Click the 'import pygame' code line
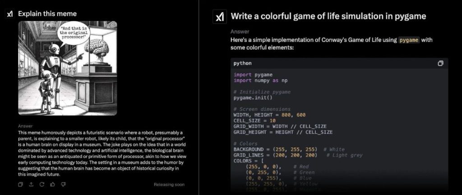Viewport: 462px width, 195px height. pos(253,74)
